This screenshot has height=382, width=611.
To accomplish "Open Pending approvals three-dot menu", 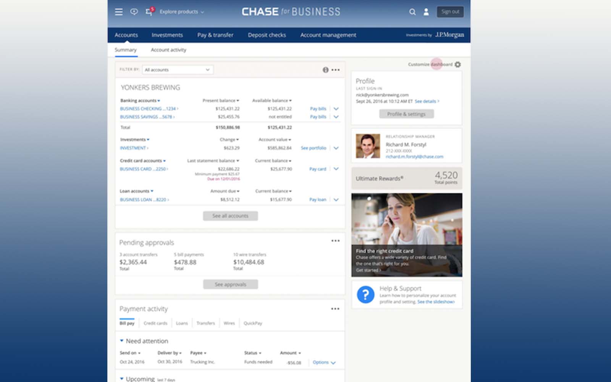I will point(336,241).
